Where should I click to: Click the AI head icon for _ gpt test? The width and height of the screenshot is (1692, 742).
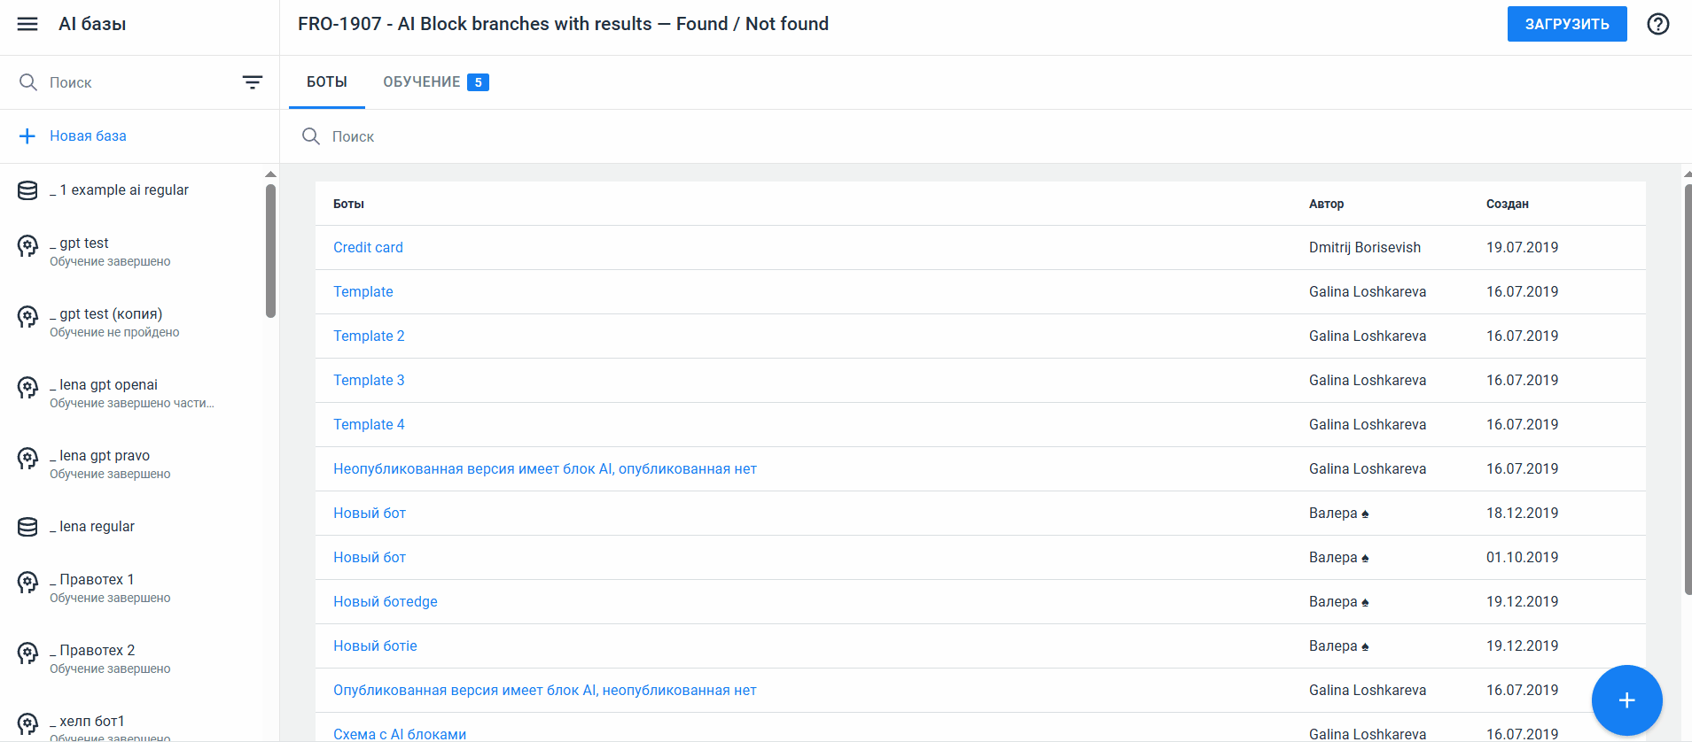27,246
